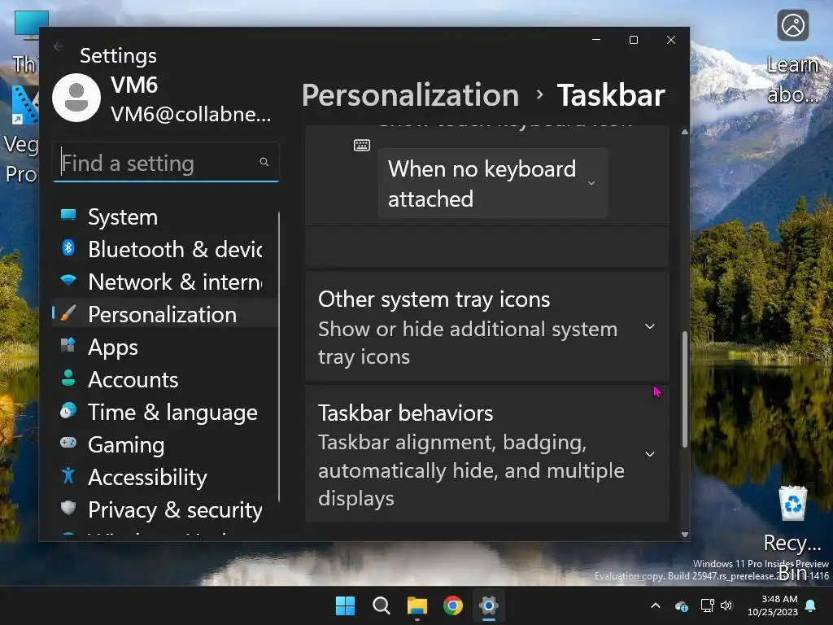The width and height of the screenshot is (833, 625).
Task: Click the Settings back arrow
Action: point(59,46)
